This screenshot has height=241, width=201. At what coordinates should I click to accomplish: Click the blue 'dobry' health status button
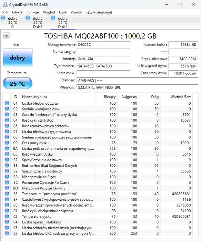point(18,57)
